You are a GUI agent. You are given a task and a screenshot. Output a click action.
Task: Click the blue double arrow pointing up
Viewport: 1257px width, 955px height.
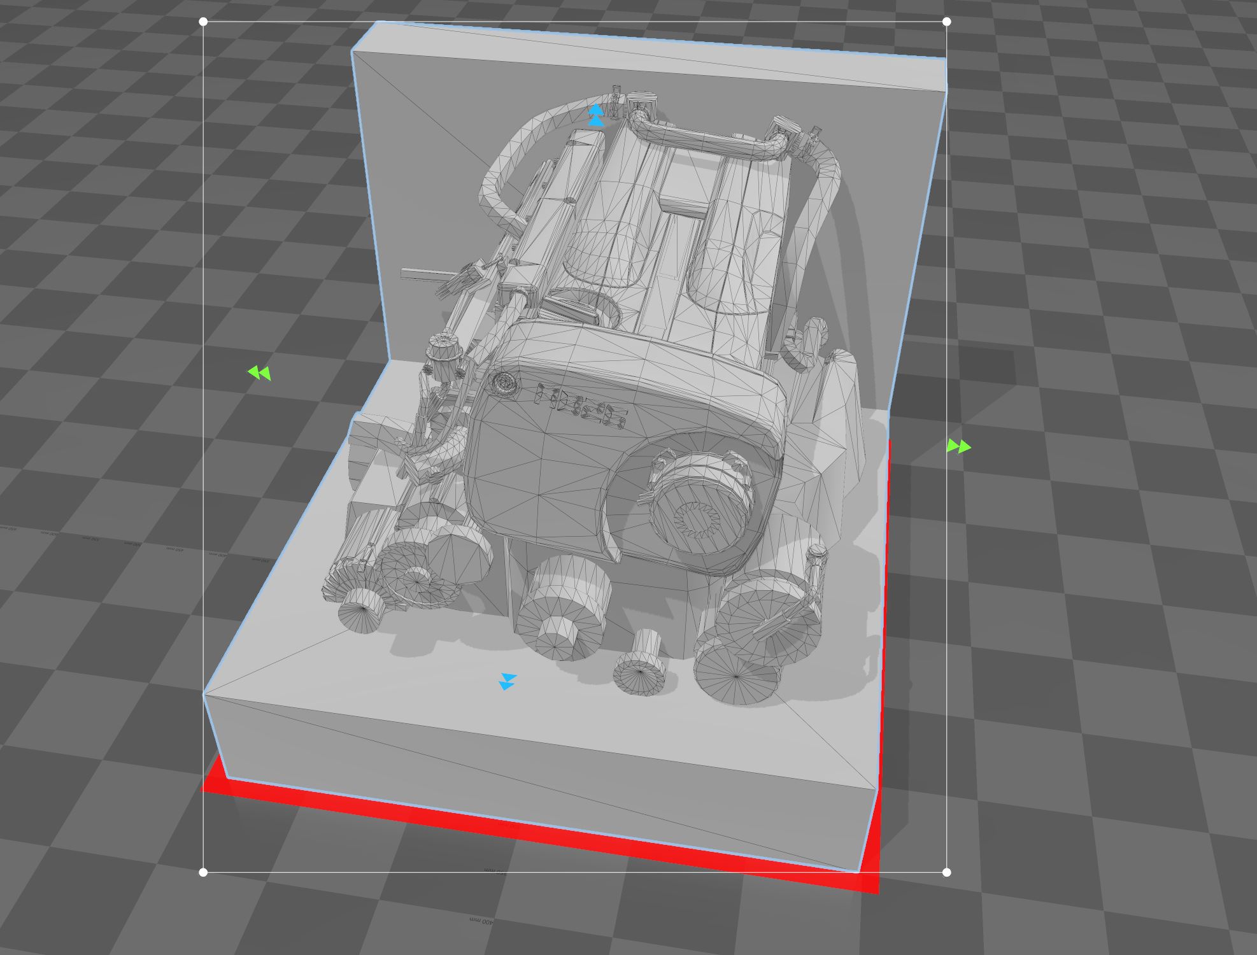(x=596, y=115)
